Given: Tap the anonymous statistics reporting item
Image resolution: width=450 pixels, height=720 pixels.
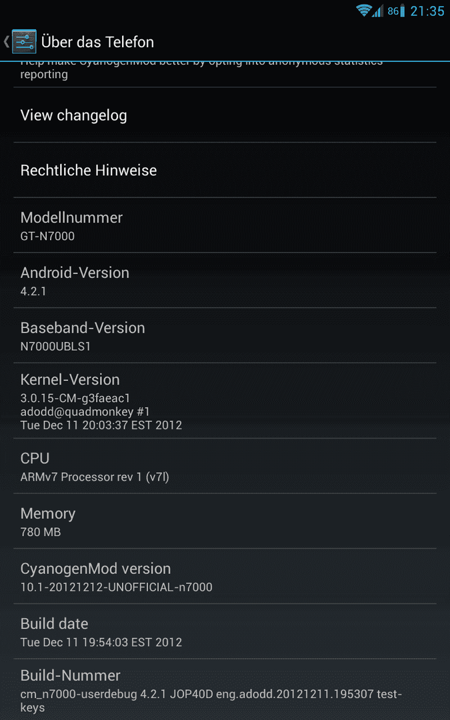Looking at the screenshot, I should coord(225,73).
